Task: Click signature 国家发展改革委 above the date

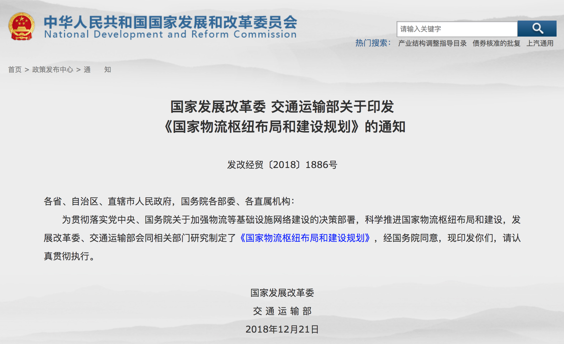Action: coord(282,293)
